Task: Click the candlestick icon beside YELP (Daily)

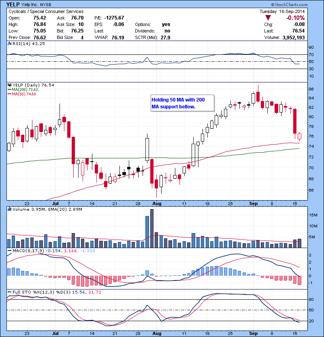Action: click(x=9, y=85)
